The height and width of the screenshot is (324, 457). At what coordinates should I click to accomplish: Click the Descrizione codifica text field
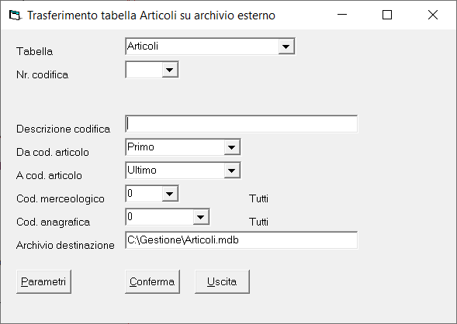pos(241,124)
